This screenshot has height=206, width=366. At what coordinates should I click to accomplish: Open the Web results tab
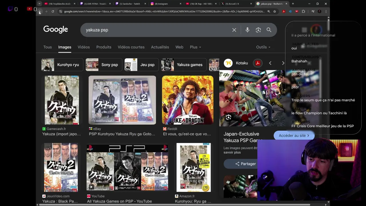coord(179,47)
